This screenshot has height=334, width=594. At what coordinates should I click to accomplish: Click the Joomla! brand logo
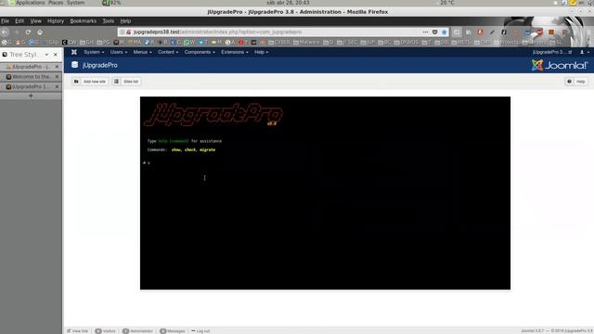(559, 65)
